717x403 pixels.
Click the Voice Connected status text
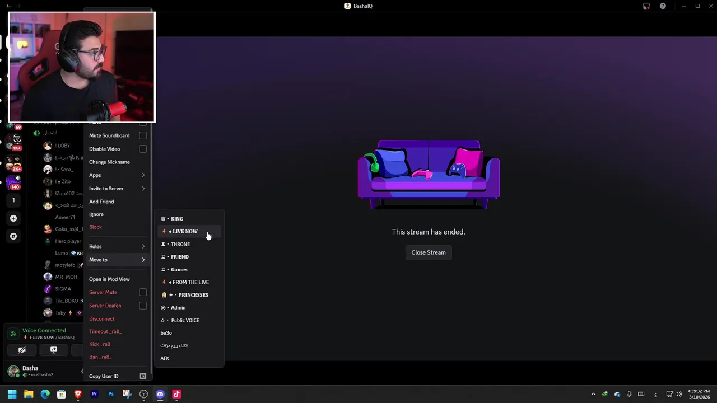click(44, 331)
